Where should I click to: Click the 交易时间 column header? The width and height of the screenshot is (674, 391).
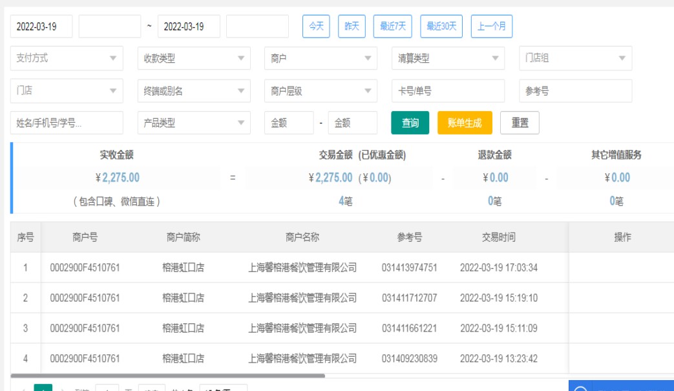tap(498, 237)
